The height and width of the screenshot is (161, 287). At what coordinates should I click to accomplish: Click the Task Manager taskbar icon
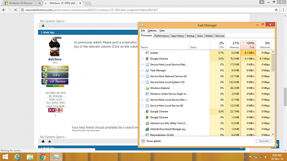coord(56,157)
